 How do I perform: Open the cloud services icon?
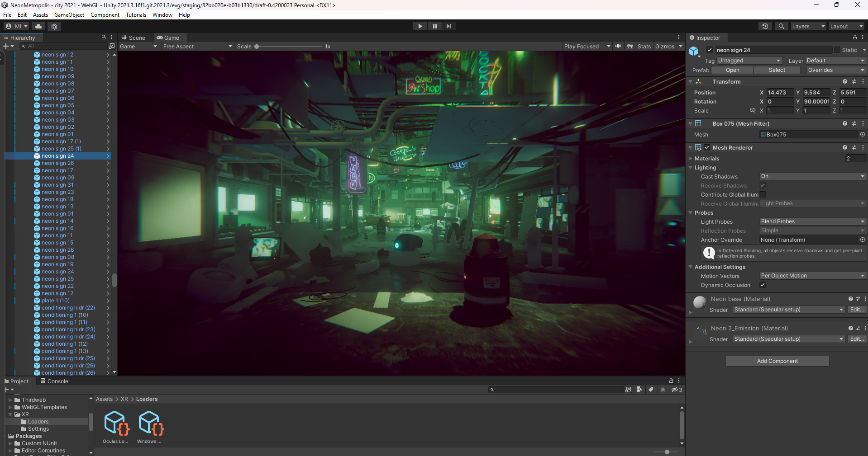coord(38,26)
